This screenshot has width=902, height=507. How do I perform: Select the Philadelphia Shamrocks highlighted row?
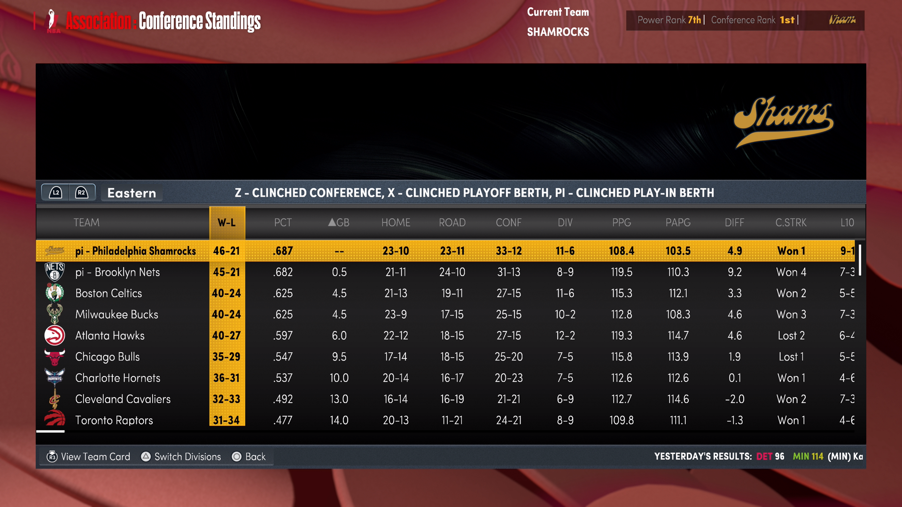click(x=135, y=251)
